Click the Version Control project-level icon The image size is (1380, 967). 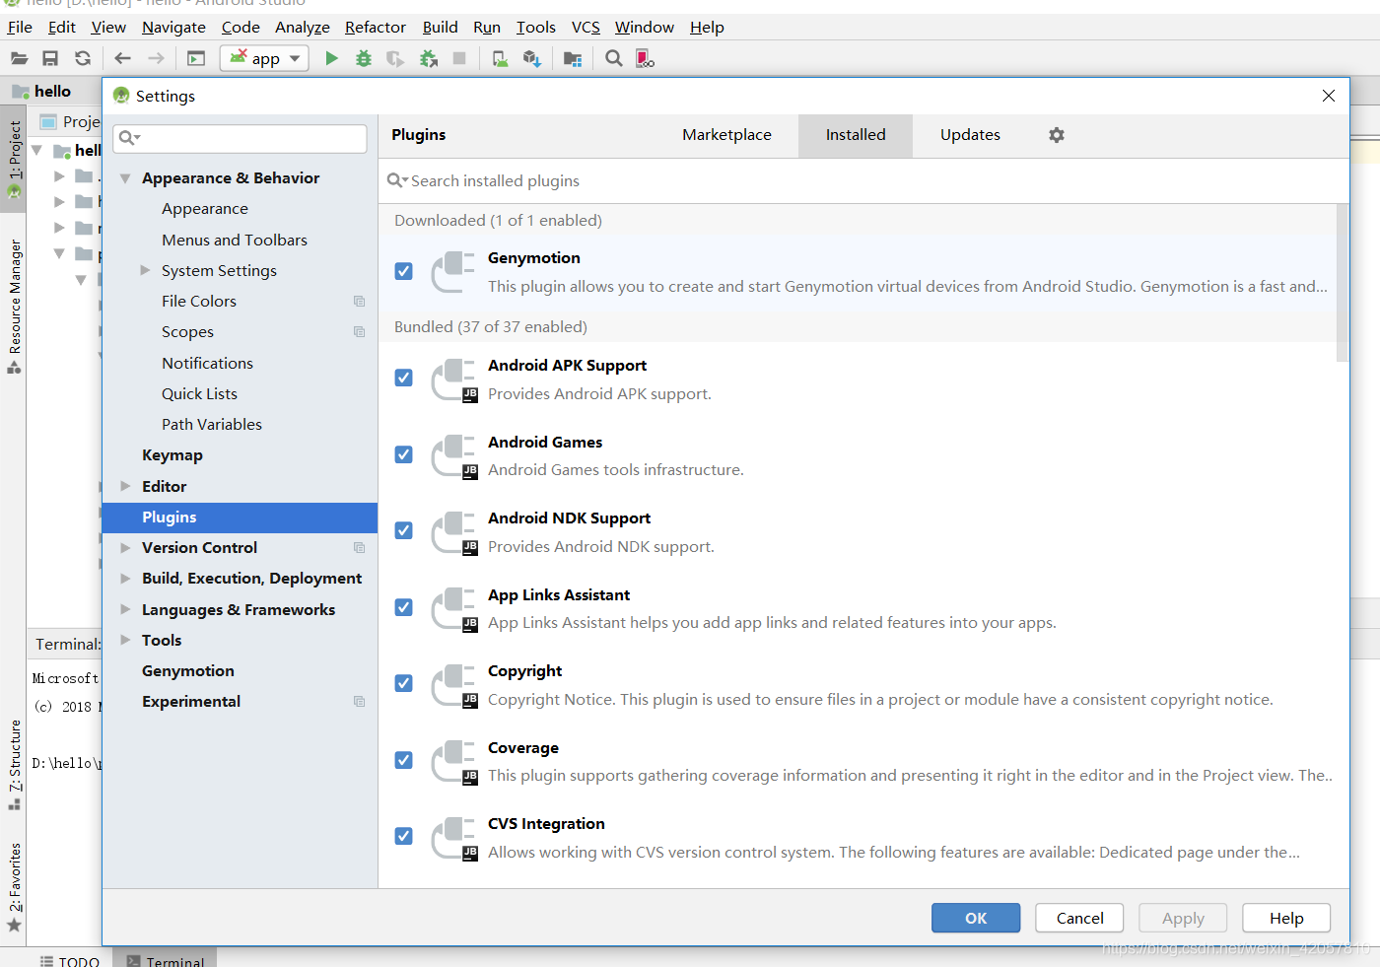click(359, 548)
